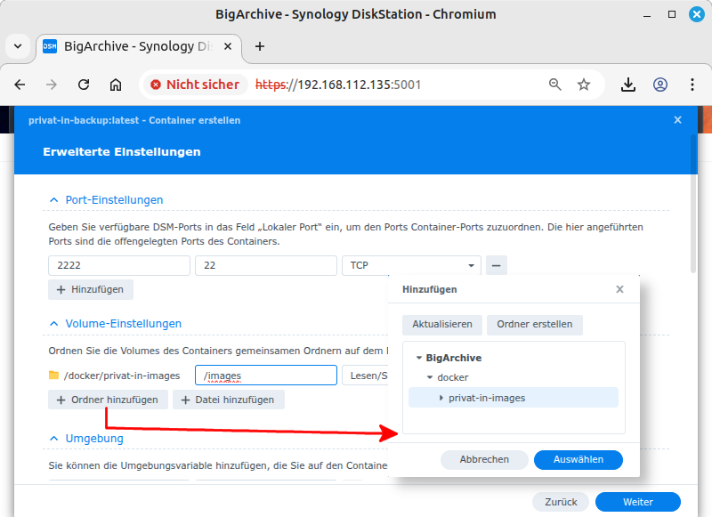The width and height of the screenshot is (712, 517).
Task: Open a new browser tab
Action: click(x=260, y=46)
